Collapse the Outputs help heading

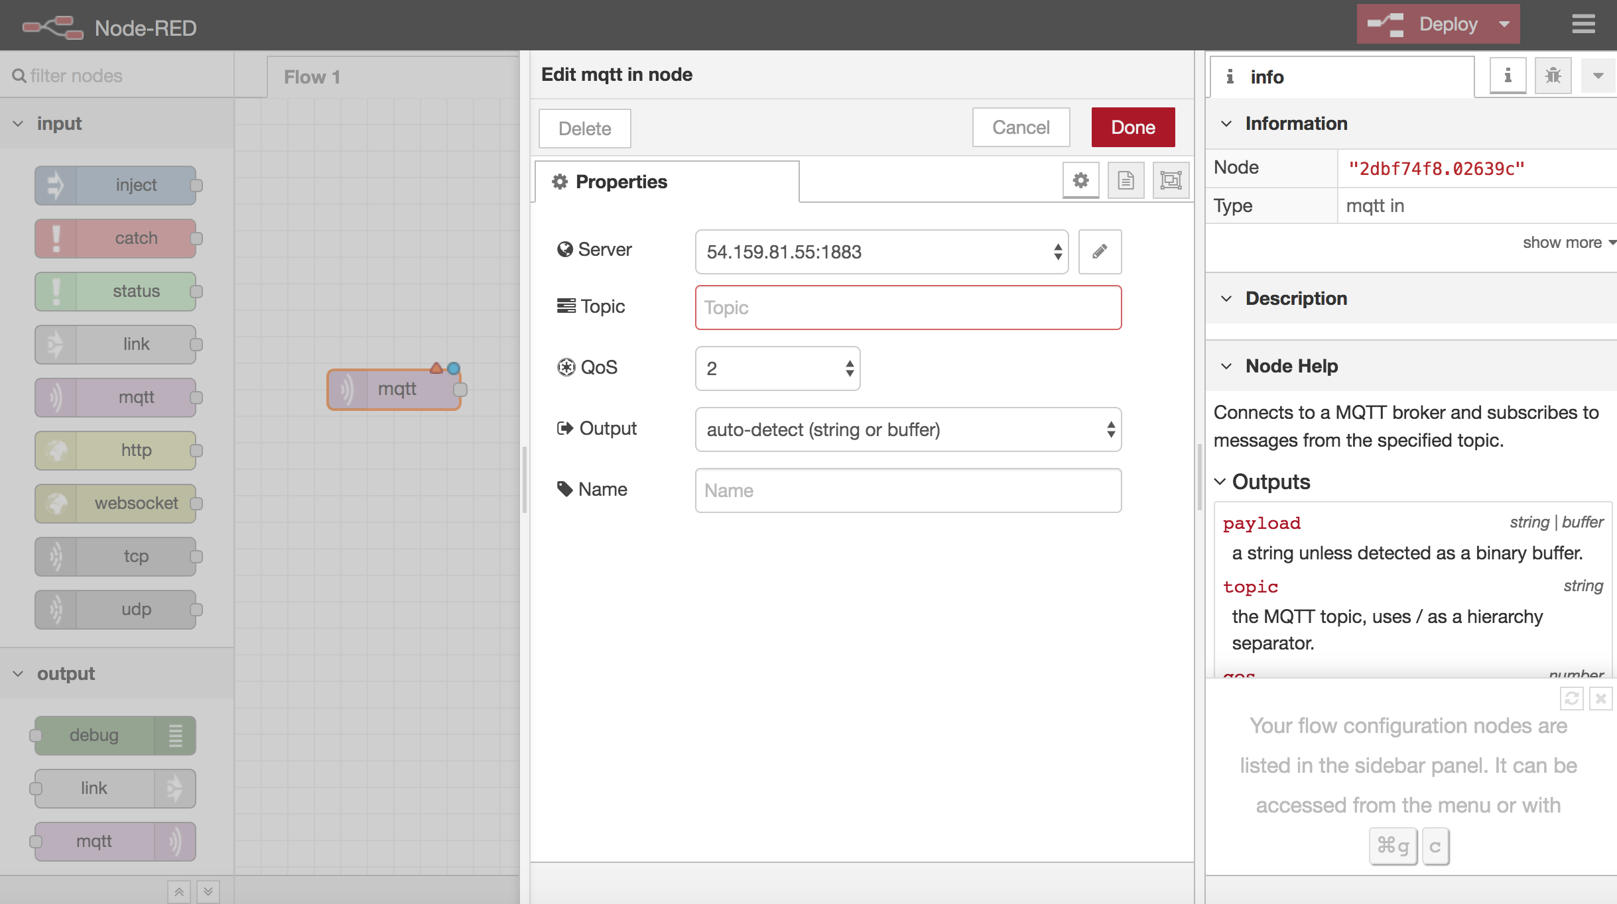click(1263, 482)
